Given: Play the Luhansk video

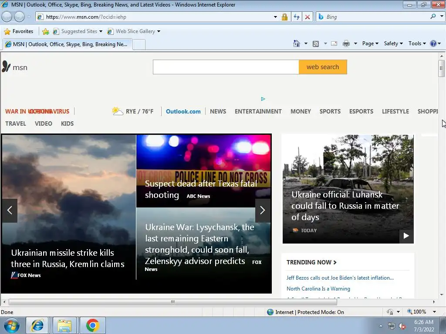Looking at the screenshot, I should pos(406,236).
